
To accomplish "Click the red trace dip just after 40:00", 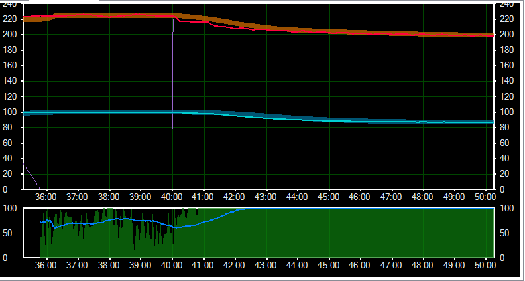I will pyautogui.click(x=191, y=21).
